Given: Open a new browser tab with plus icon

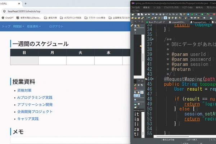Looking at the screenshot, I should [26, 3].
